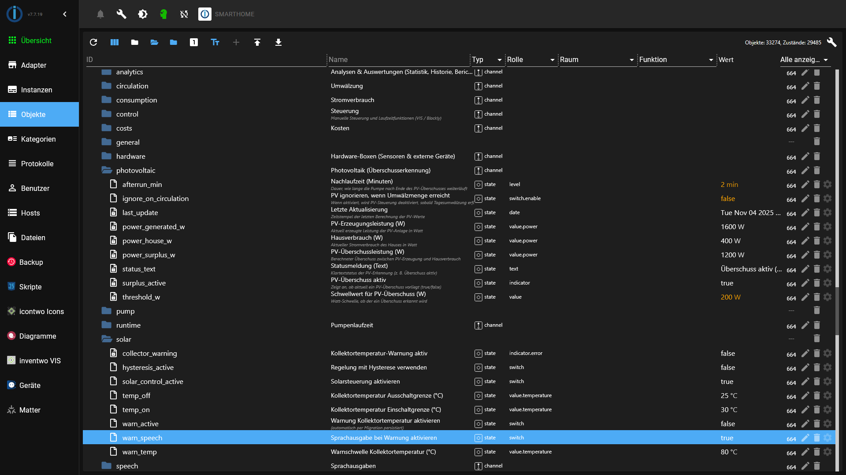Screen dimensions: 846x475
Task: Open the Raum filter dropdown
Action: pyautogui.click(x=632, y=60)
